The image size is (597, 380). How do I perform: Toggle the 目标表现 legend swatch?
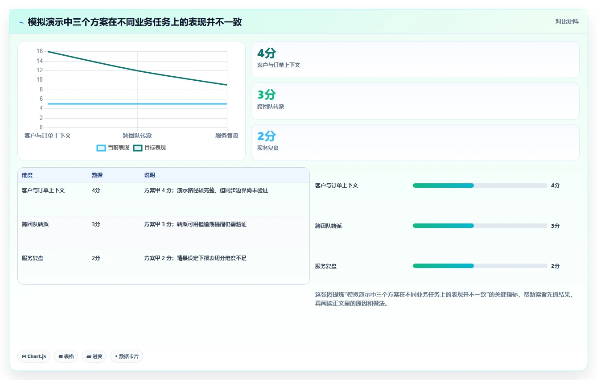138,148
